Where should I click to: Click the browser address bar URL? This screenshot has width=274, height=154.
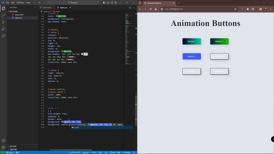(174, 9)
